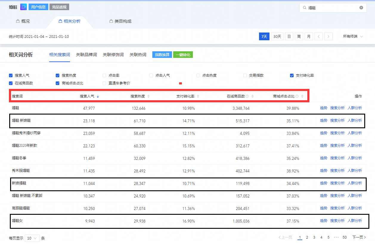Click help icon next to 在线商品数
The height and width of the screenshot is (244, 375).
[x=247, y=96]
